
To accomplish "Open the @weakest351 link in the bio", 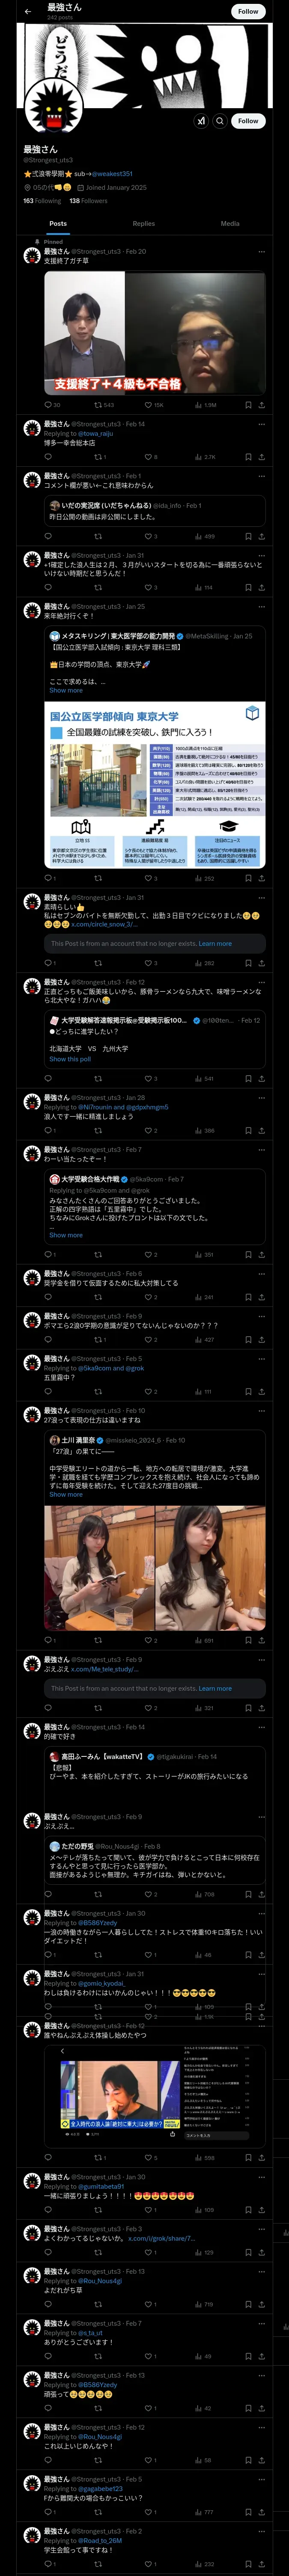I will 113,173.
